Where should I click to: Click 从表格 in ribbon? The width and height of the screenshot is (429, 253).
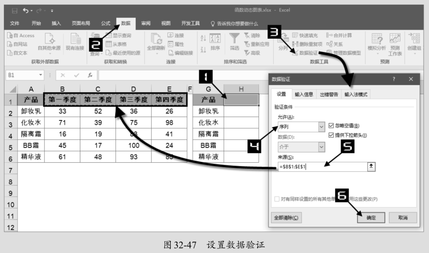[116, 44]
